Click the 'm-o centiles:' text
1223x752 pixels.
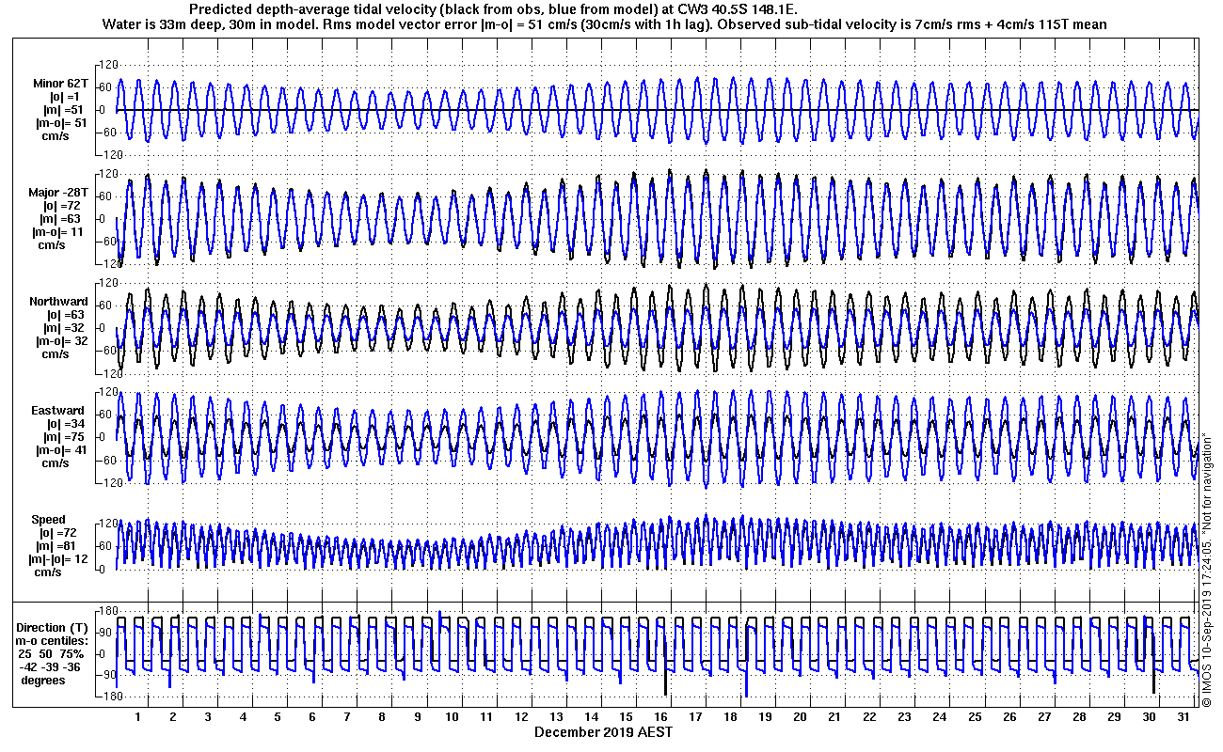pos(53,640)
